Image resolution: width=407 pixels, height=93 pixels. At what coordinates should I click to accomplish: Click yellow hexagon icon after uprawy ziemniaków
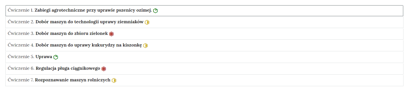(x=147, y=22)
